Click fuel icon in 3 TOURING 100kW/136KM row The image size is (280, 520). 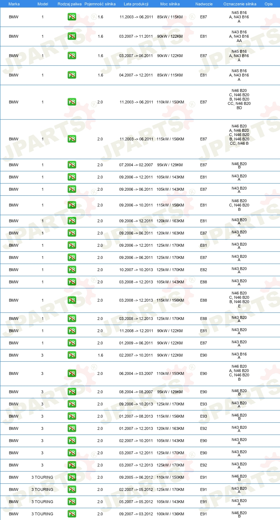[72, 514]
